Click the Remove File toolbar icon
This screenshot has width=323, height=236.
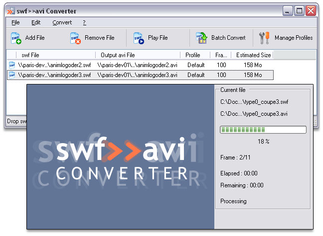pyautogui.click(x=75, y=38)
